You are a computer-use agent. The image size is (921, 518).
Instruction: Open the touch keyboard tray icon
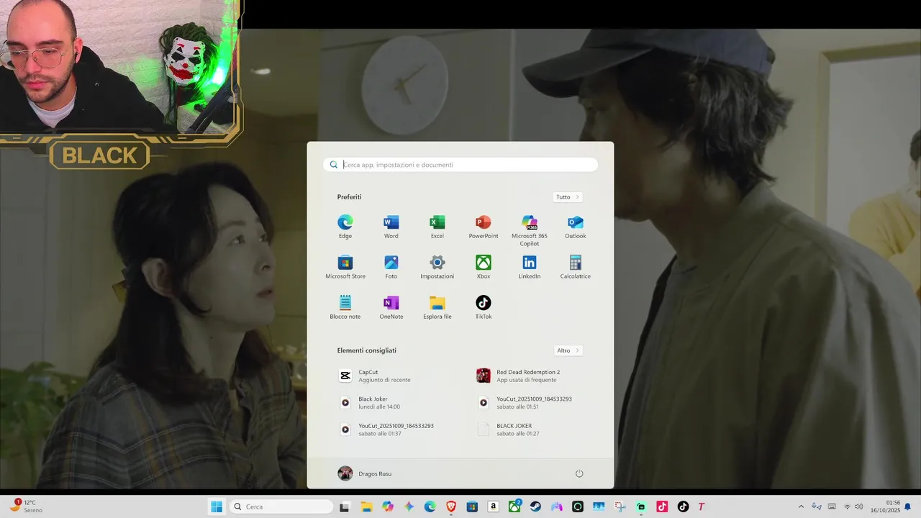point(832,506)
